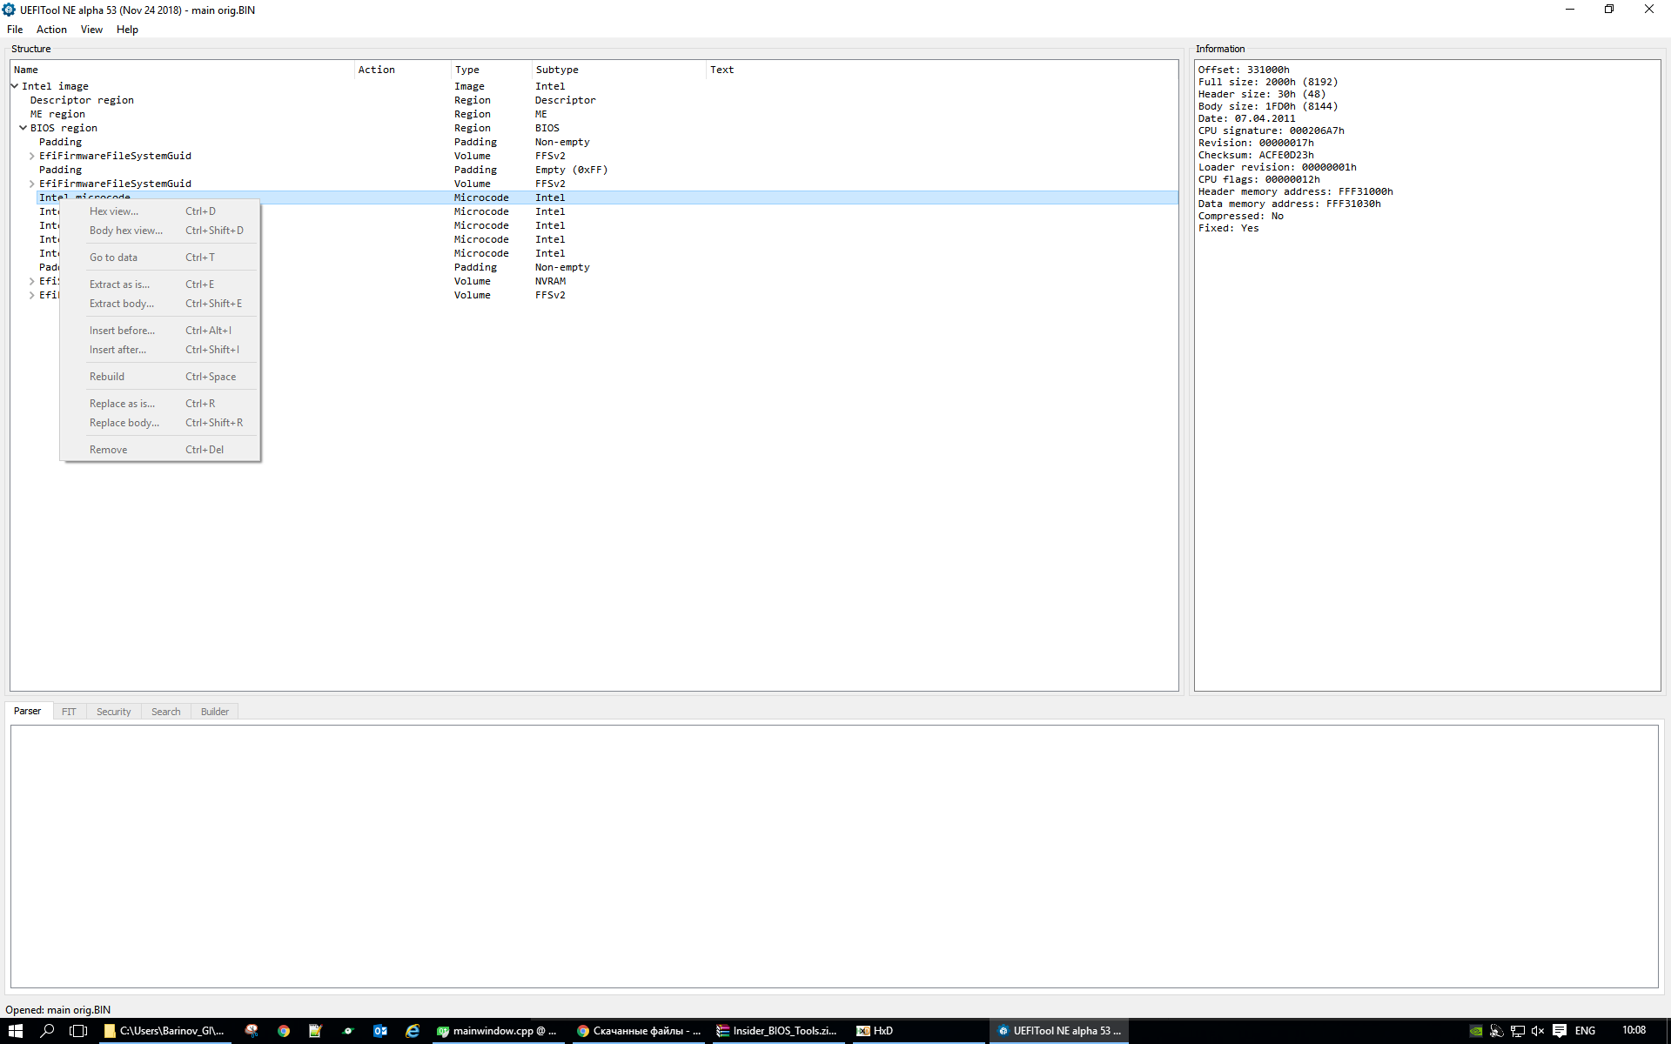Click the Outlook icon in taskbar
The image size is (1671, 1044).
tap(380, 1031)
